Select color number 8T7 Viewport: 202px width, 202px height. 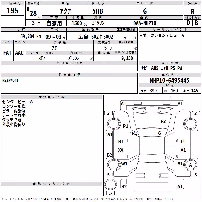[42, 58]
